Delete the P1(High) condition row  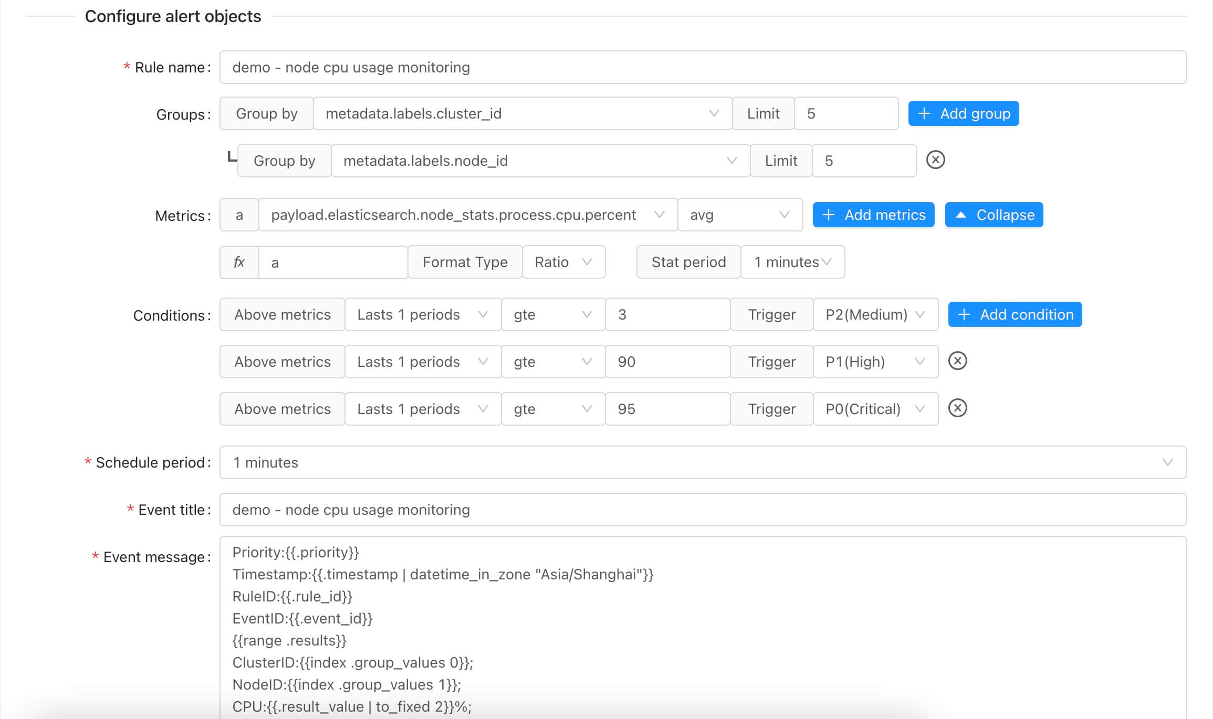957,361
